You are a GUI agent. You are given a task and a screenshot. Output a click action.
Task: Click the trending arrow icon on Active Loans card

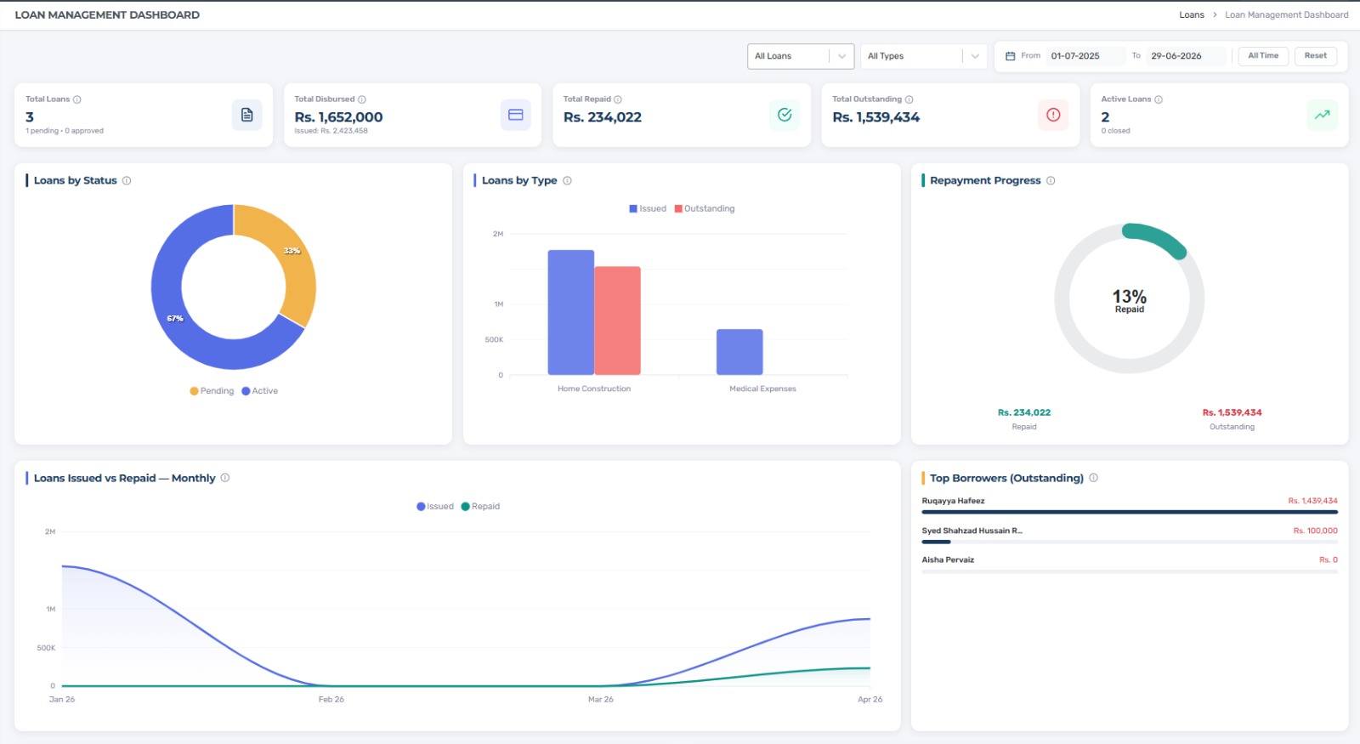point(1323,115)
